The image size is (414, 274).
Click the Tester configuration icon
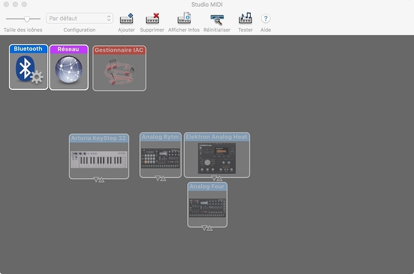pos(245,19)
